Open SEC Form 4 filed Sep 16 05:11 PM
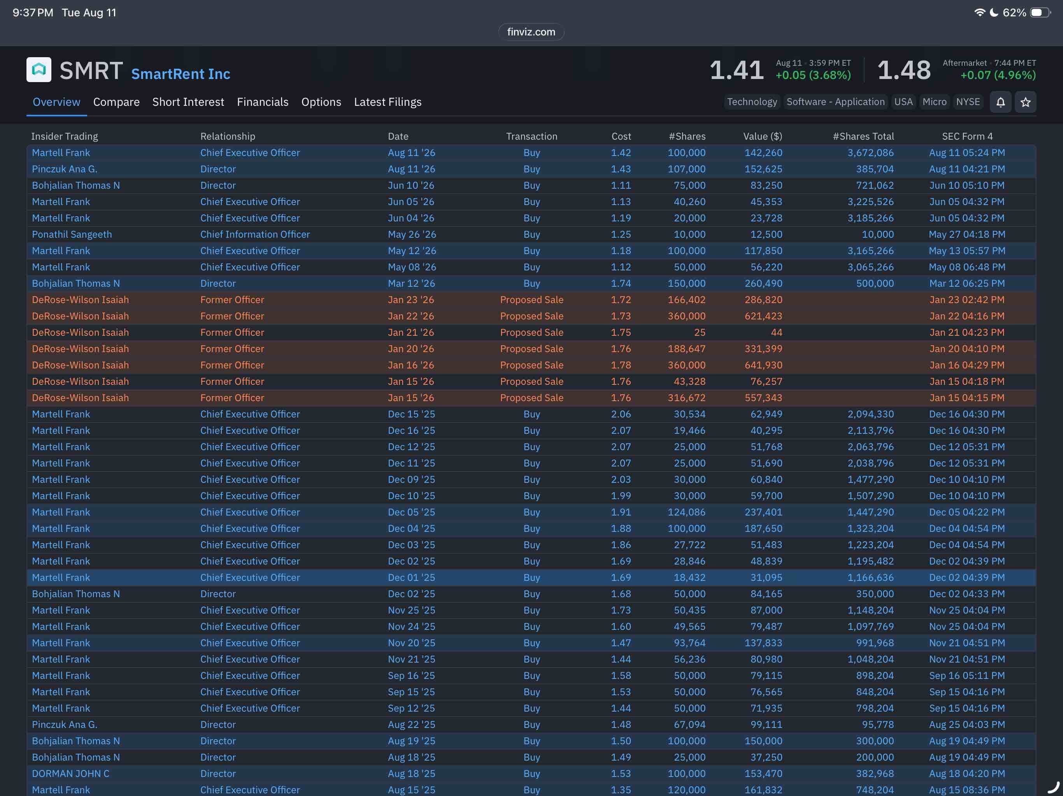Viewport: 1063px width, 796px height. [967, 675]
